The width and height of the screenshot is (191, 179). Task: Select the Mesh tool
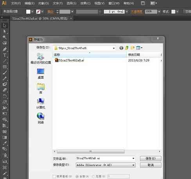click(x=5, y=132)
